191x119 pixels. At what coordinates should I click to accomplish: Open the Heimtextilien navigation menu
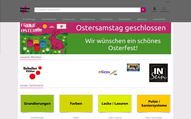[107, 19]
